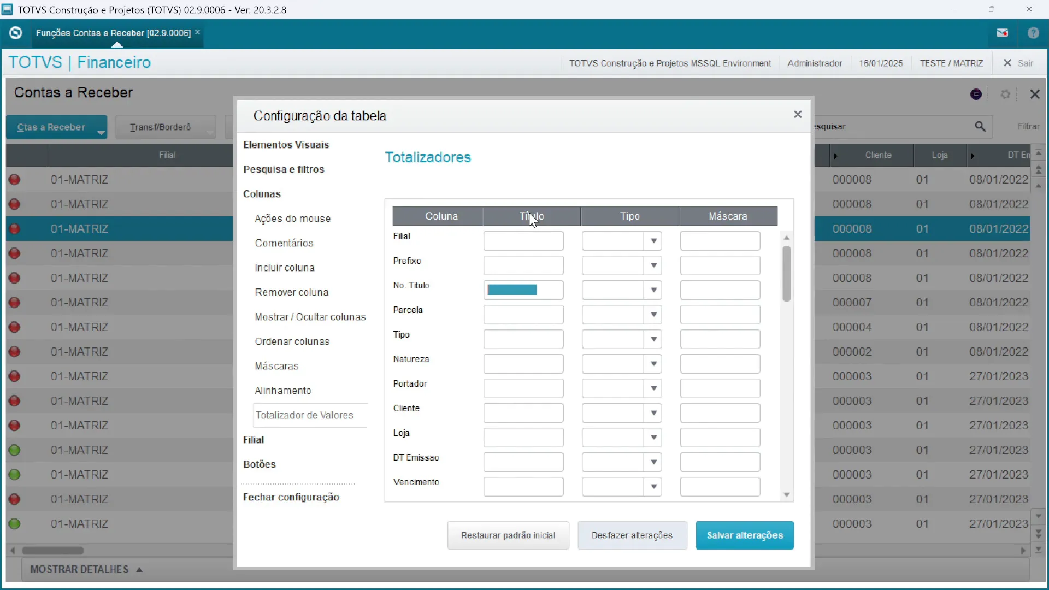The width and height of the screenshot is (1049, 590).
Task: Select the Filial menu section
Action: 254,440
